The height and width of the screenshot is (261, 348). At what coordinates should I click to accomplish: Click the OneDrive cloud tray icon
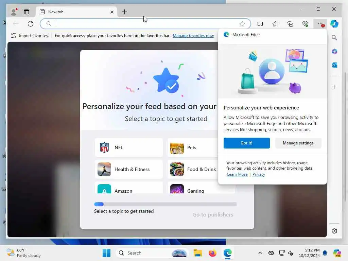pos(271,253)
